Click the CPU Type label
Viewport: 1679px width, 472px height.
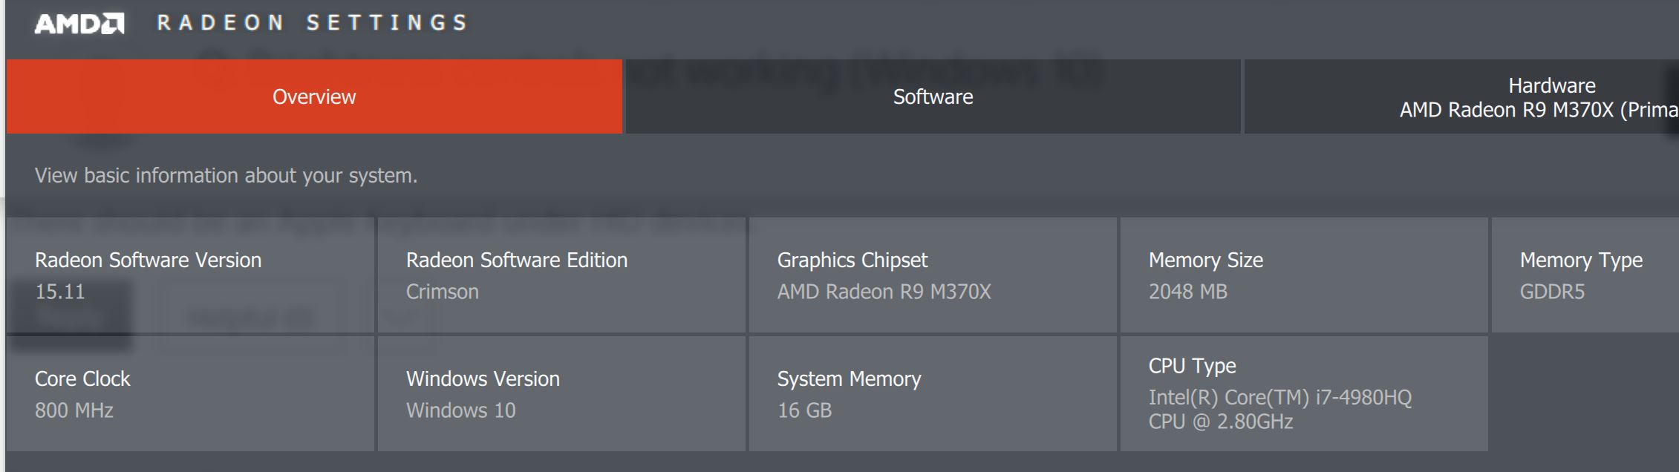1192,366
